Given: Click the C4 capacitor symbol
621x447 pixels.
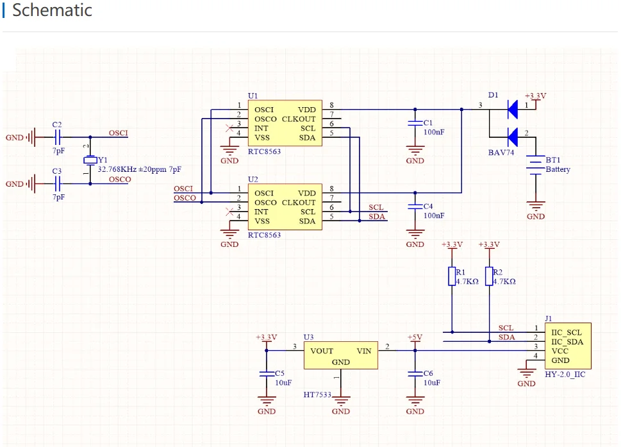Looking at the screenshot, I should (415, 207).
